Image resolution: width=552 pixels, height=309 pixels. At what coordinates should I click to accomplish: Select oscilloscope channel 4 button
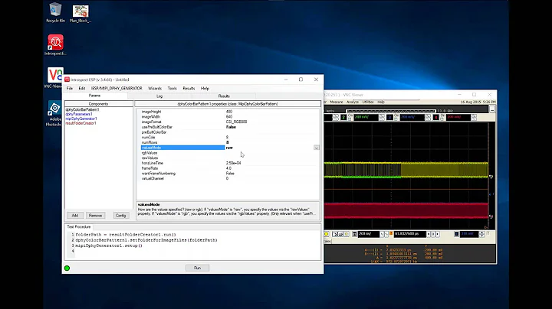pyautogui.click(x=435, y=117)
